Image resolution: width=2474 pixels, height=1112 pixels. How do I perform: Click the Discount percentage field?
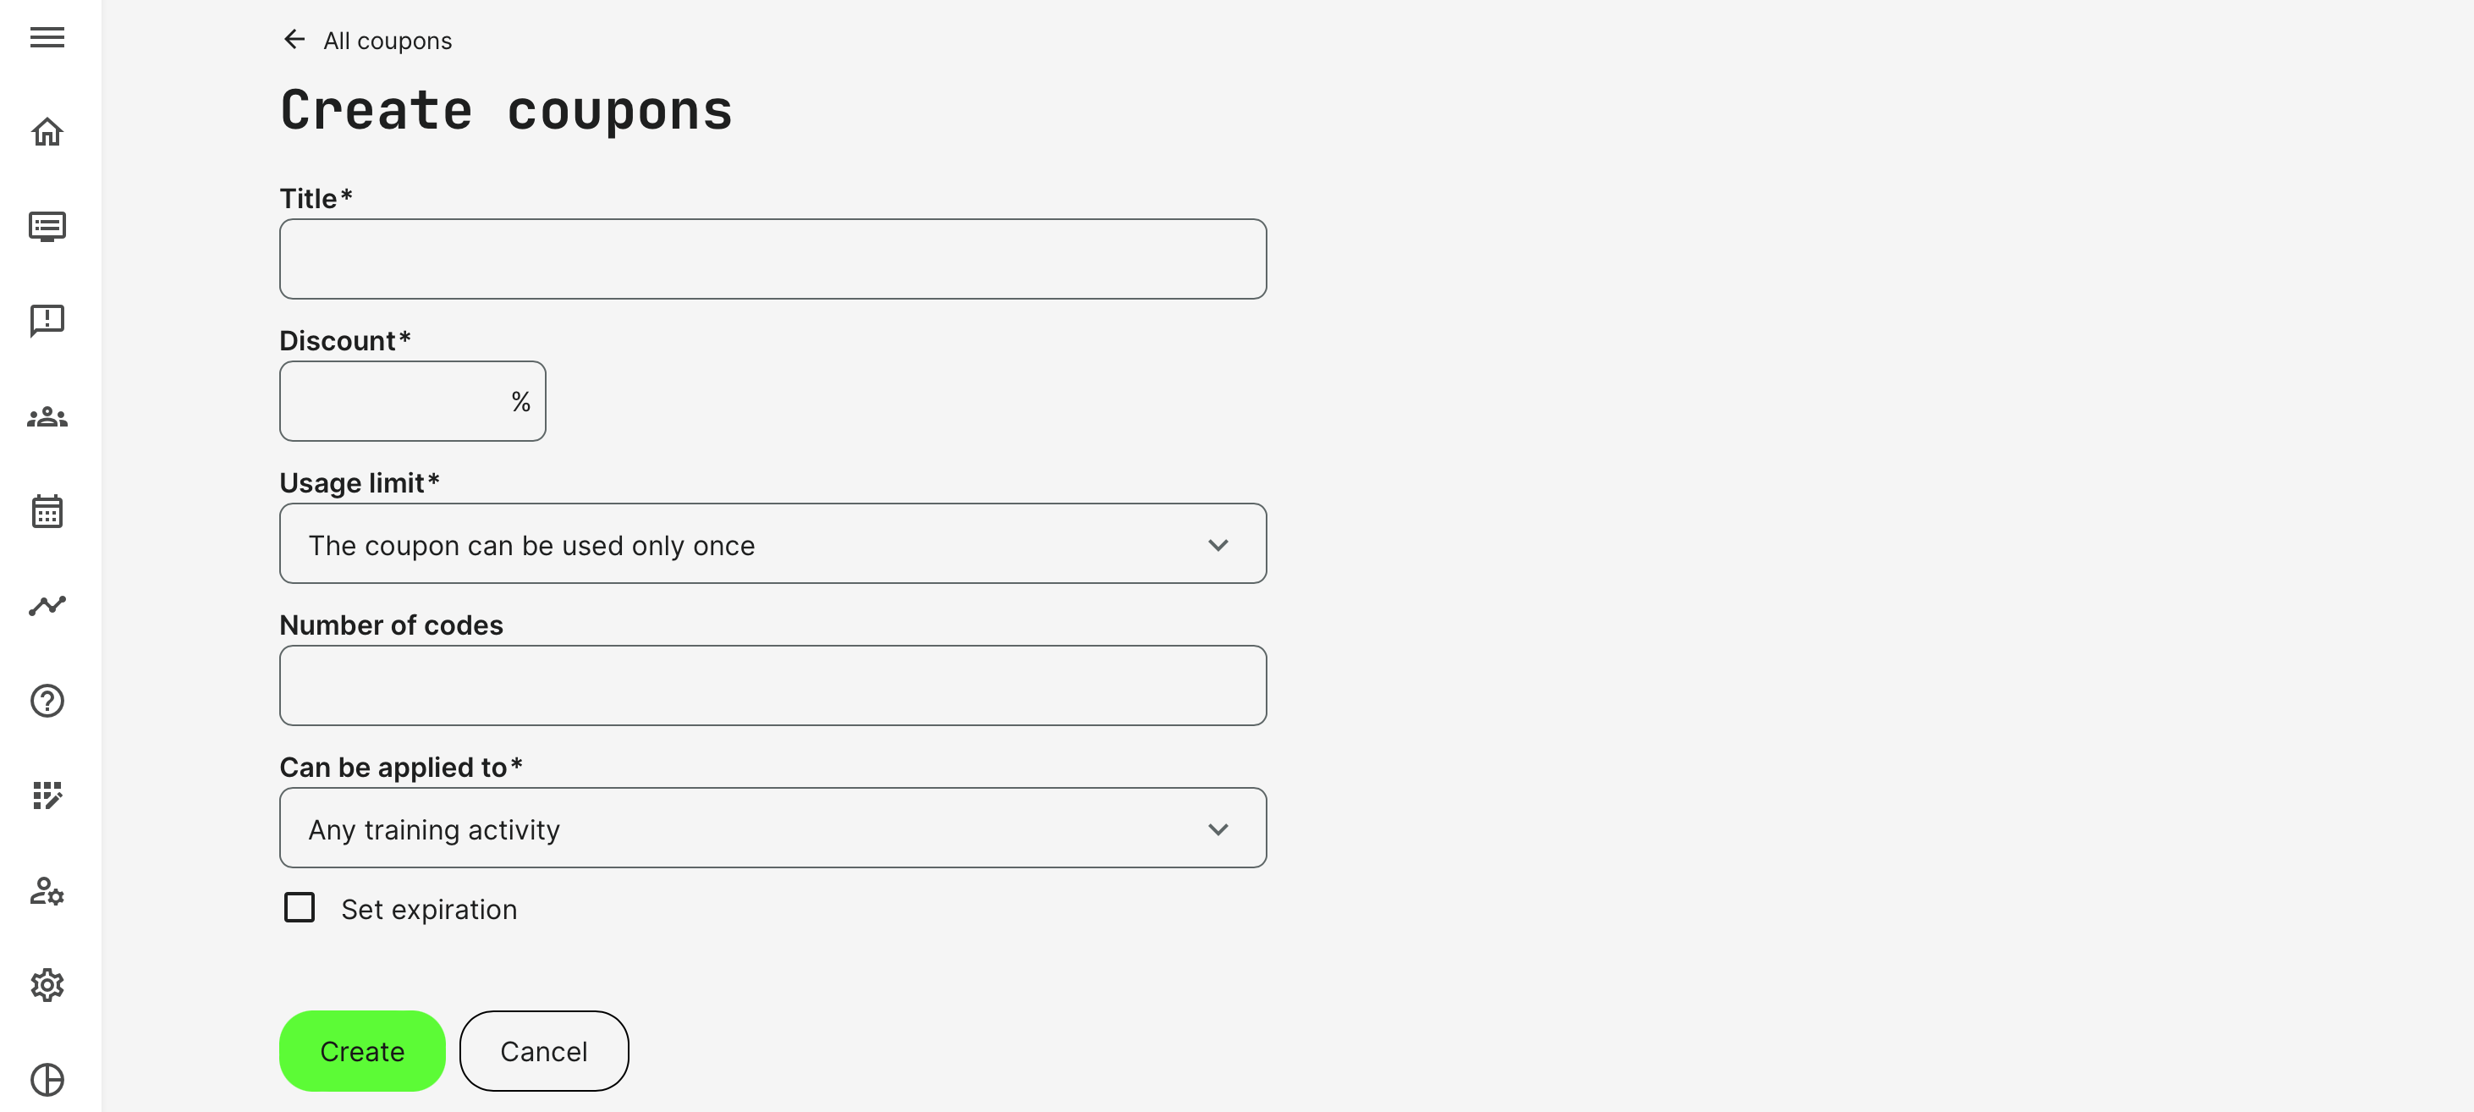click(x=393, y=401)
